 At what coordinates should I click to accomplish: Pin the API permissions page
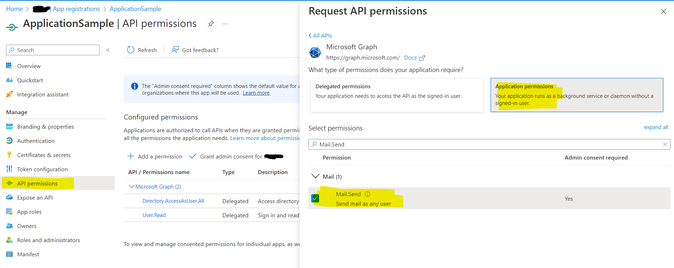tap(211, 24)
